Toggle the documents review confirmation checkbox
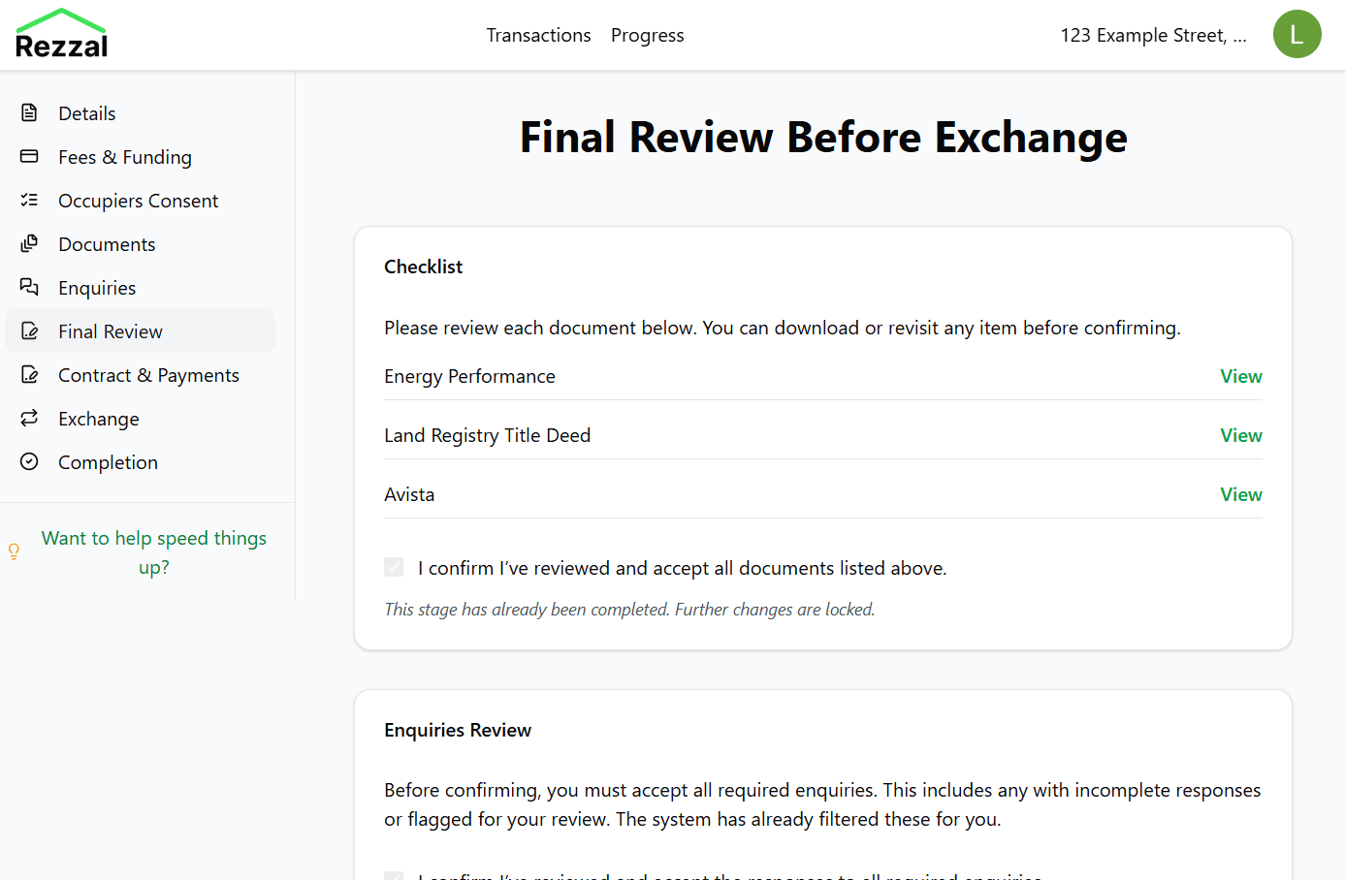 pos(394,566)
